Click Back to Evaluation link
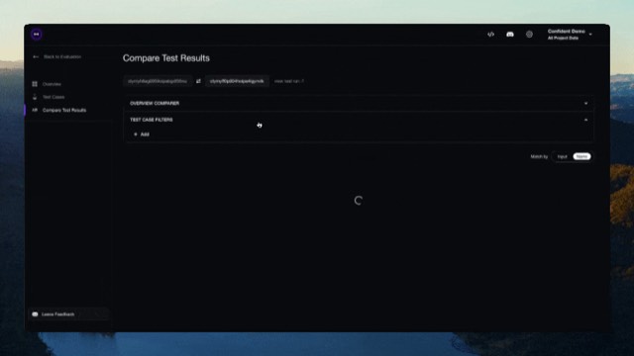The width and height of the screenshot is (634, 356). click(x=62, y=57)
